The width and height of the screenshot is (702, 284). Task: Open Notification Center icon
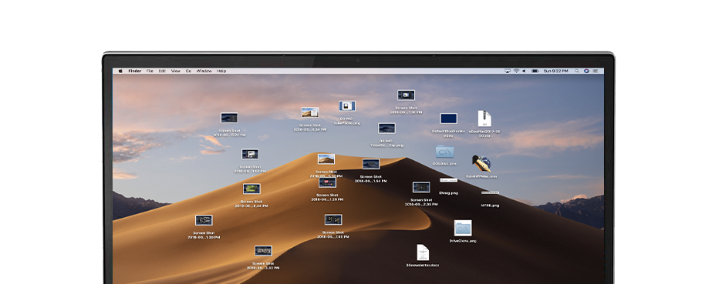[x=596, y=71]
